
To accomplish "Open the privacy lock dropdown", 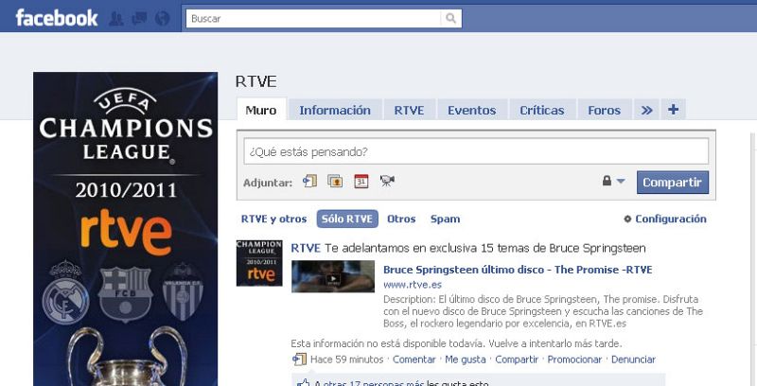I will tap(614, 182).
